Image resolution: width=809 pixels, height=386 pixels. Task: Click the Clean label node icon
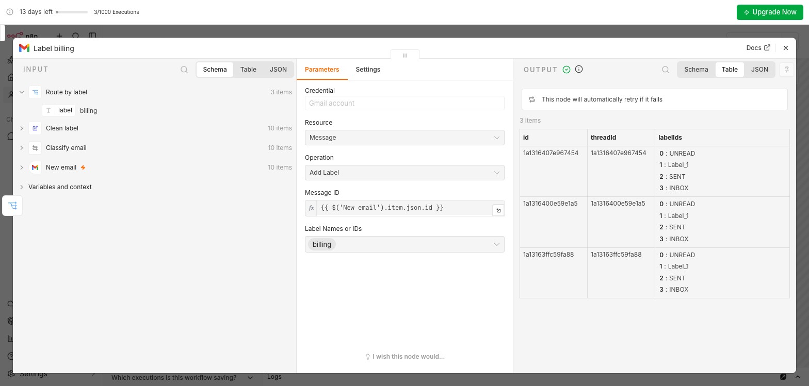(x=35, y=128)
